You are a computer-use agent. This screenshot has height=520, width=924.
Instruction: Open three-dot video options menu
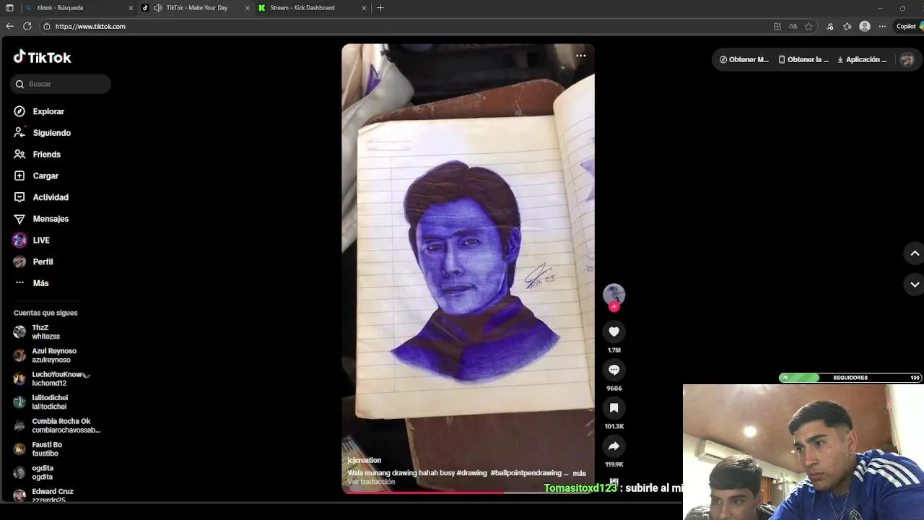pos(580,56)
